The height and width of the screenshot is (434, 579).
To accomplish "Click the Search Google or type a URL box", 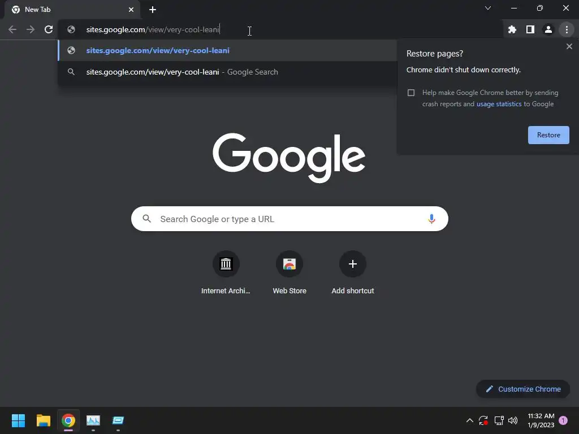I will pyautogui.click(x=289, y=219).
